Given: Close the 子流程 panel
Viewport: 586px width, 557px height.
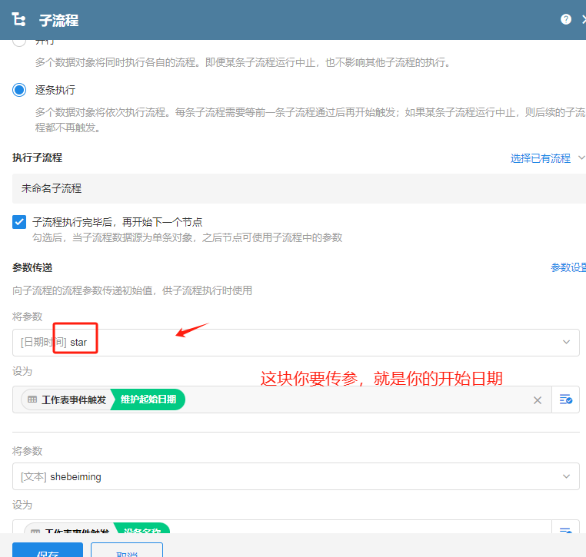Looking at the screenshot, I should point(582,19).
